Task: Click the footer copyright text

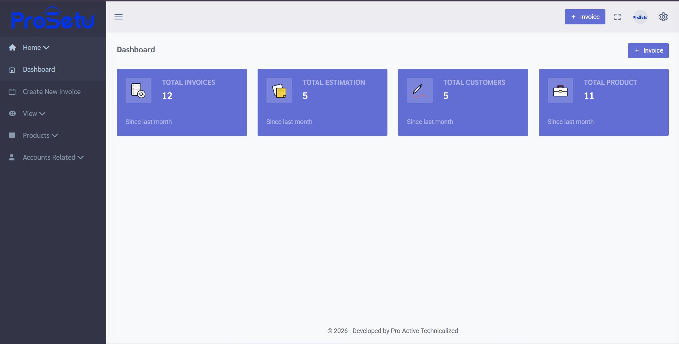Action: click(x=393, y=331)
